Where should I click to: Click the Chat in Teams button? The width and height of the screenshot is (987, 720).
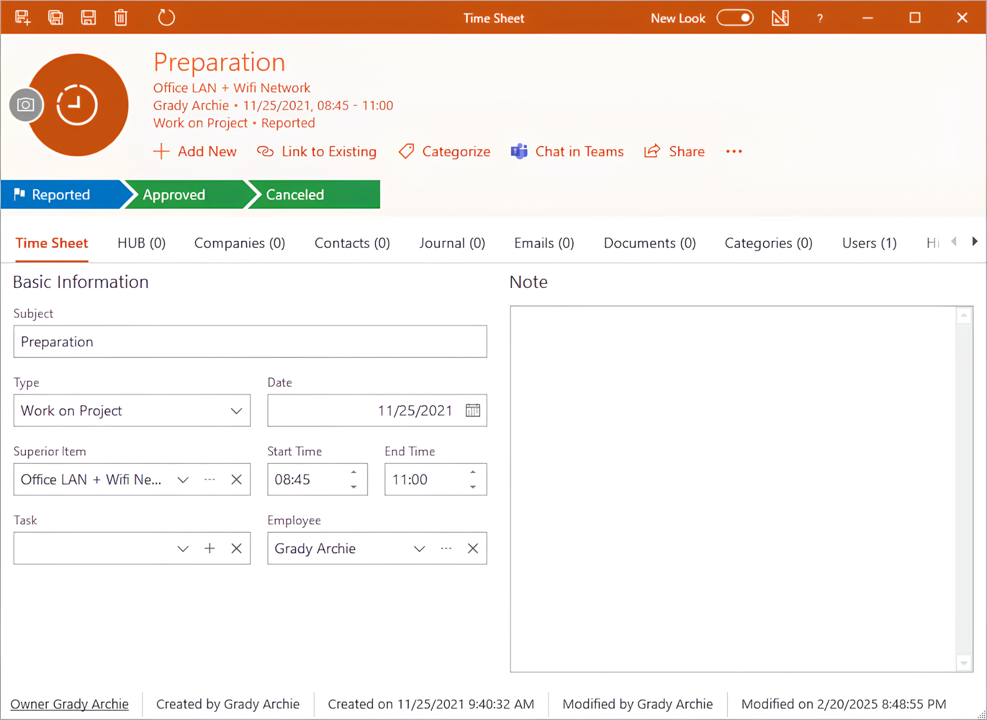pos(567,152)
